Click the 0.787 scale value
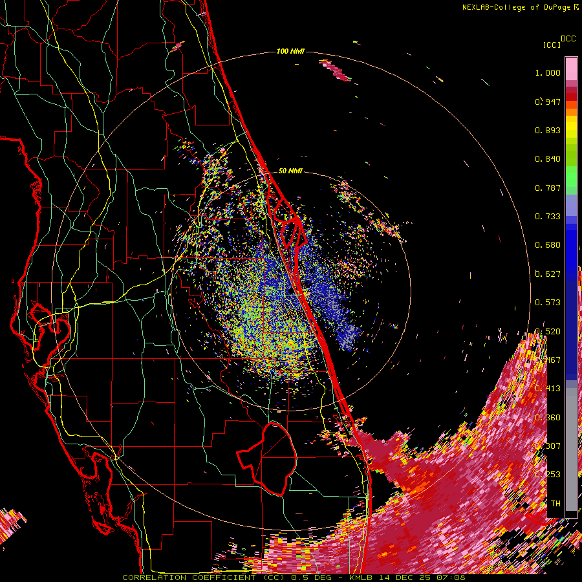 pos(548,188)
